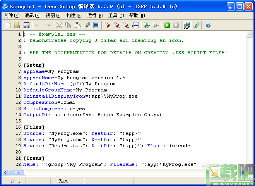Click the SolidCompression=yes line
The height and width of the screenshot is (186, 255).
[54, 108]
